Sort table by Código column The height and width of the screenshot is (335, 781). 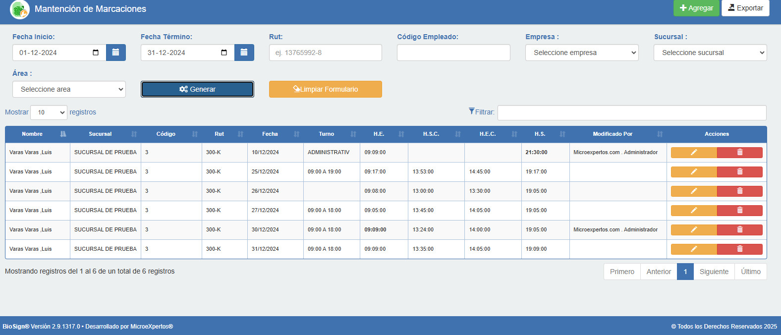pyautogui.click(x=171, y=134)
